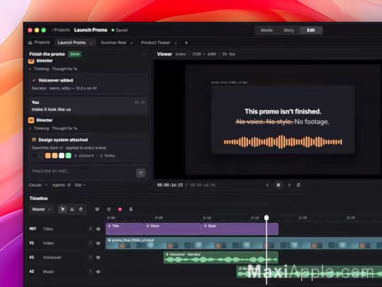Click the microphone voice record icon
This screenshot has height=287, width=382.
coord(131,210)
